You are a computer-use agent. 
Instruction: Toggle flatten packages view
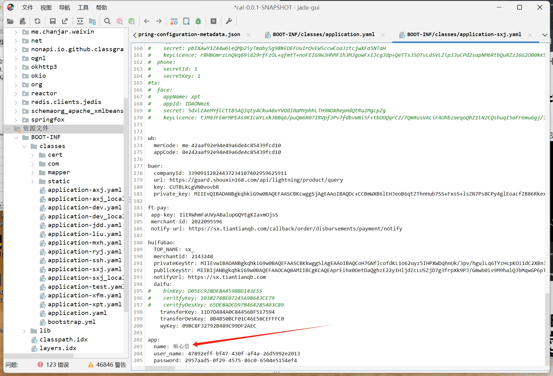(92, 21)
